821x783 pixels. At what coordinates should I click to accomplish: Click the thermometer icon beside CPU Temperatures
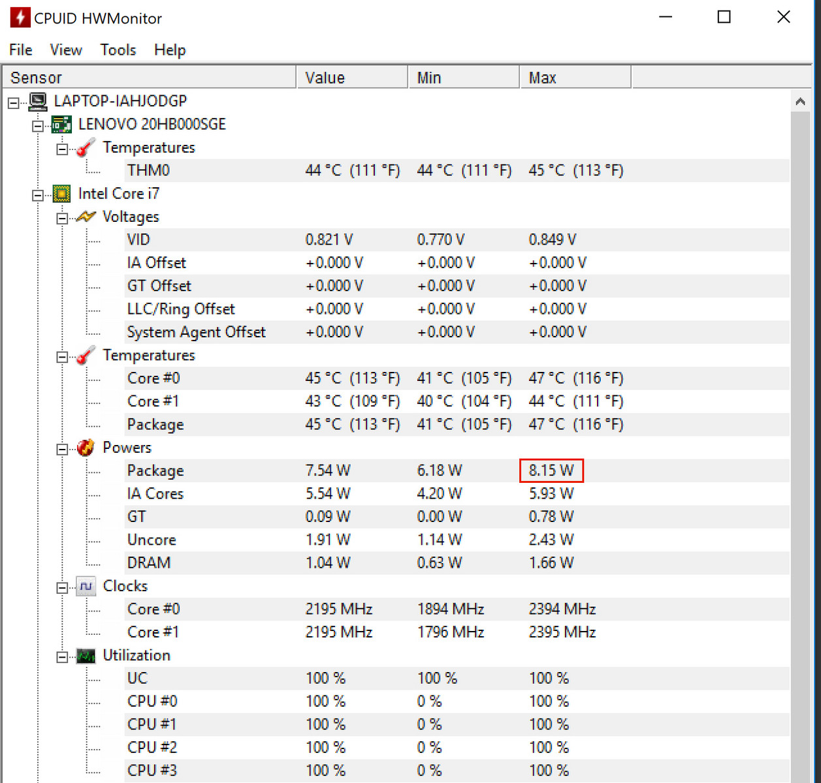click(x=86, y=355)
